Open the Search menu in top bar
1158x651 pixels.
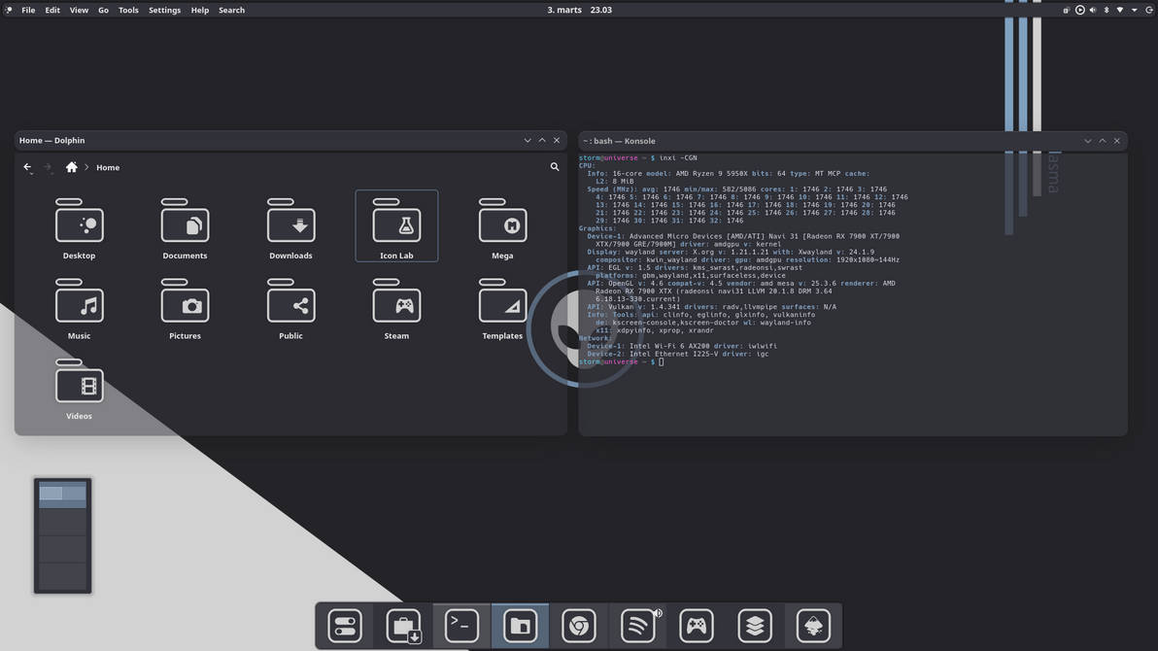(231, 11)
